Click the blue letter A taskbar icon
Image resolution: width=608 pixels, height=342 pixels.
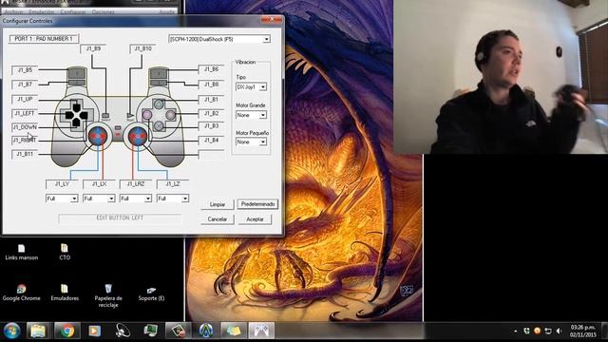tap(205, 331)
